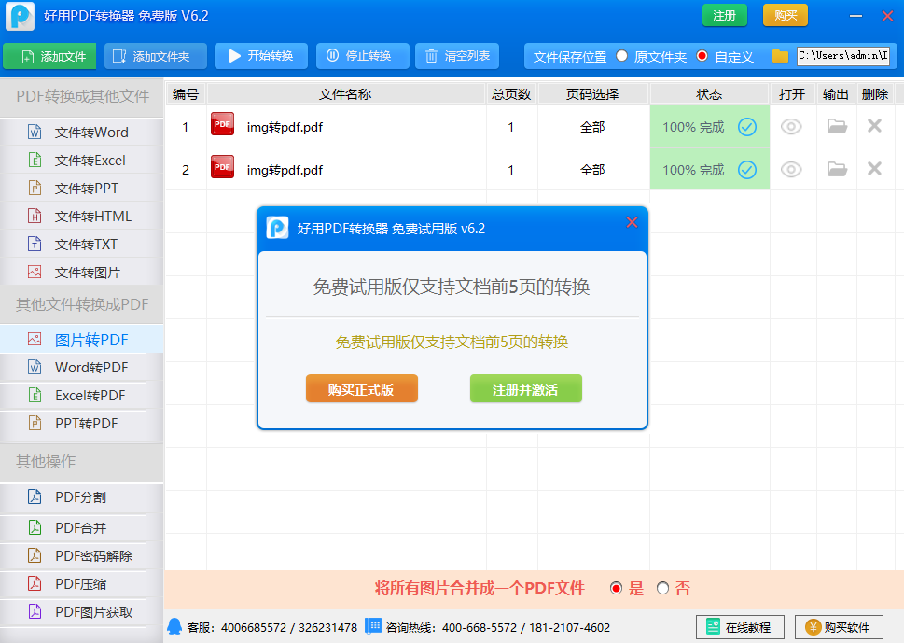Click the first img转pdf.pdf file name
Screen dimensions: 904x643
[x=285, y=127]
